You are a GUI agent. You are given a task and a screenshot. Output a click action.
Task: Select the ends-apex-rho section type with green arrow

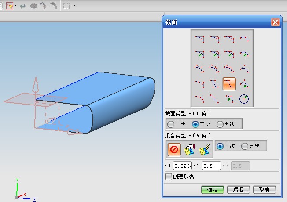point(199,54)
